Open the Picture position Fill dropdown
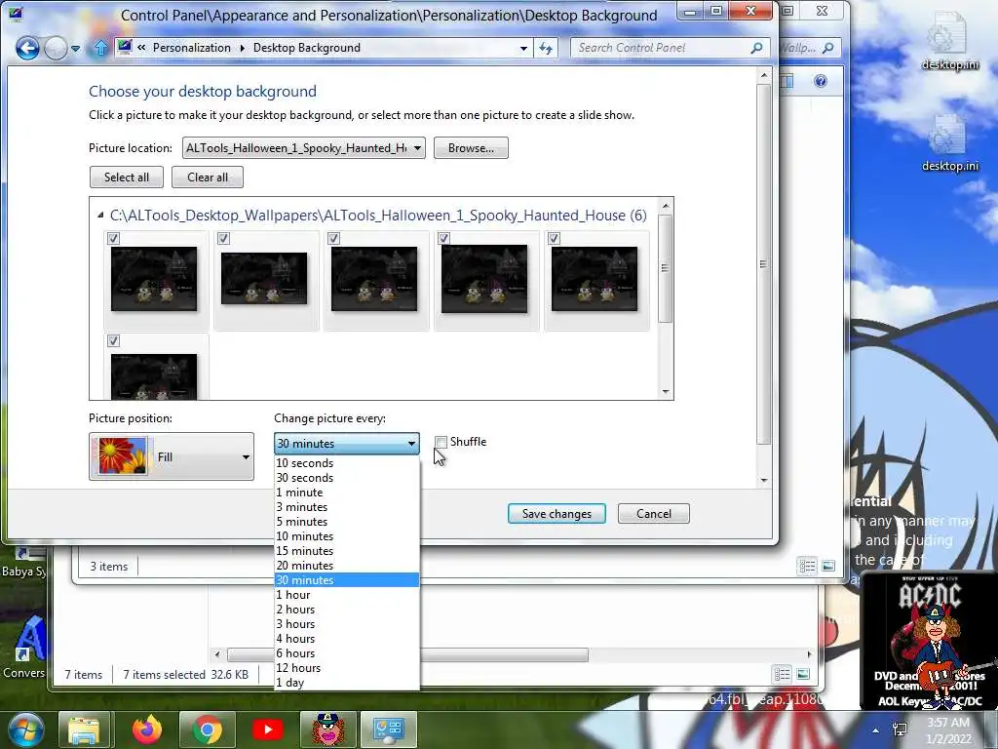The image size is (998, 749). (172, 456)
